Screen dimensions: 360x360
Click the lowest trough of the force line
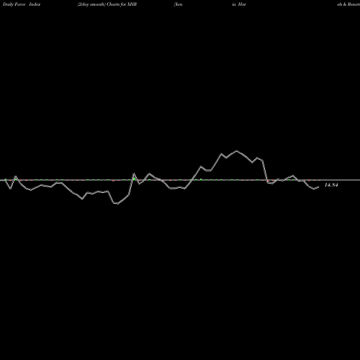click(x=117, y=204)
